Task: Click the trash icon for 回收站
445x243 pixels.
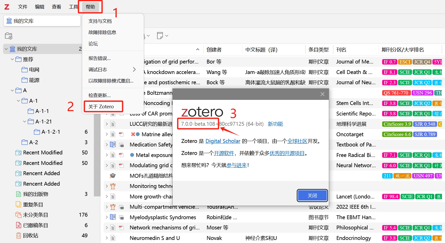Action: coord(18,235)
